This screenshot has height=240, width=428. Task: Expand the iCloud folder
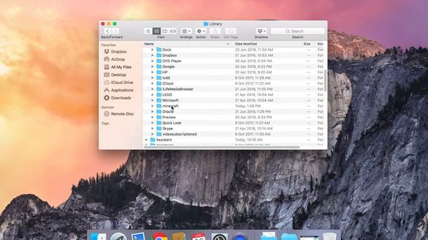point(152,83)
